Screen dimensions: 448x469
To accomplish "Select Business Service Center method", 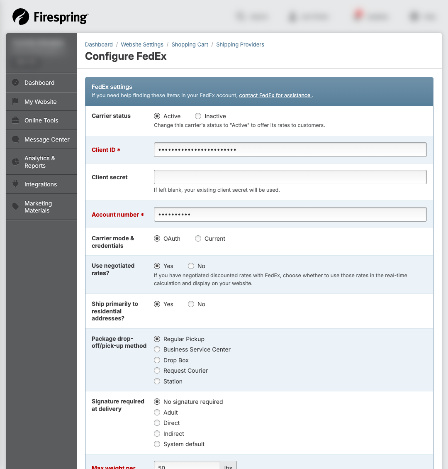I will pyautogui.click(x=157, y=349).
